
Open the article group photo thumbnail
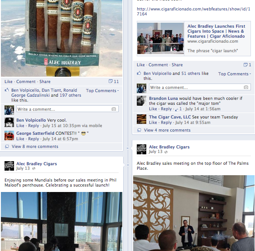click(160, 38)
